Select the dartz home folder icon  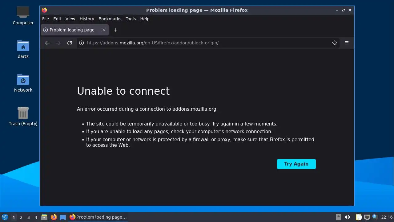tap(23, 49)
